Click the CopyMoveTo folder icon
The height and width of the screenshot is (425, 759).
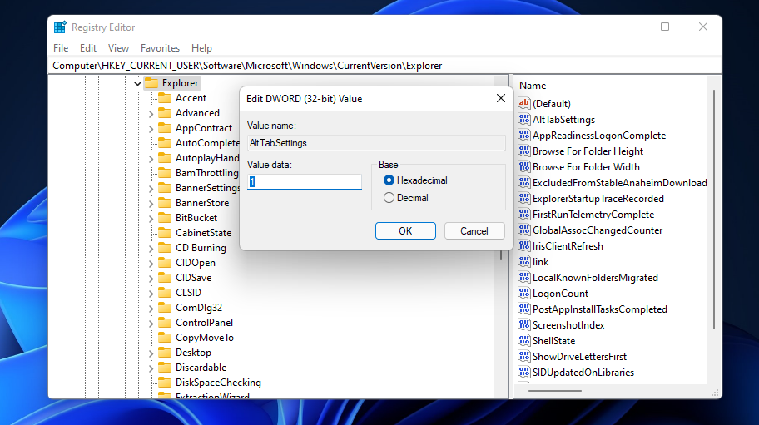165,338
